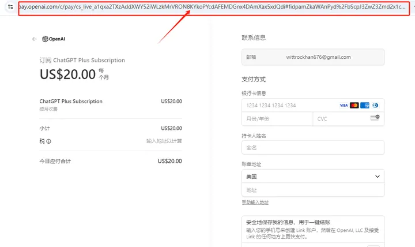Click the 手动输入地址 link
The image size is (415, 247).
[255, 203]
